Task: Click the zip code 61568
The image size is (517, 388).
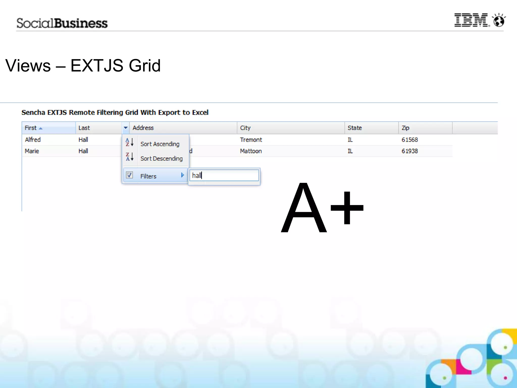Action: click(x=410, y=140)
